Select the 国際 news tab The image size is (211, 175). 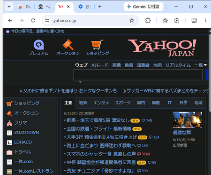tap(156, 103)
